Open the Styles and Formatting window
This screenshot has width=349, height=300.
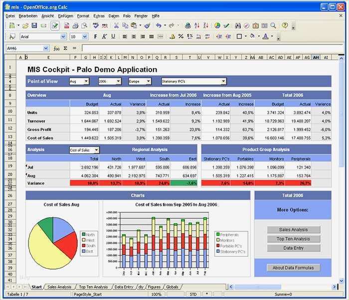pos(12,36)
